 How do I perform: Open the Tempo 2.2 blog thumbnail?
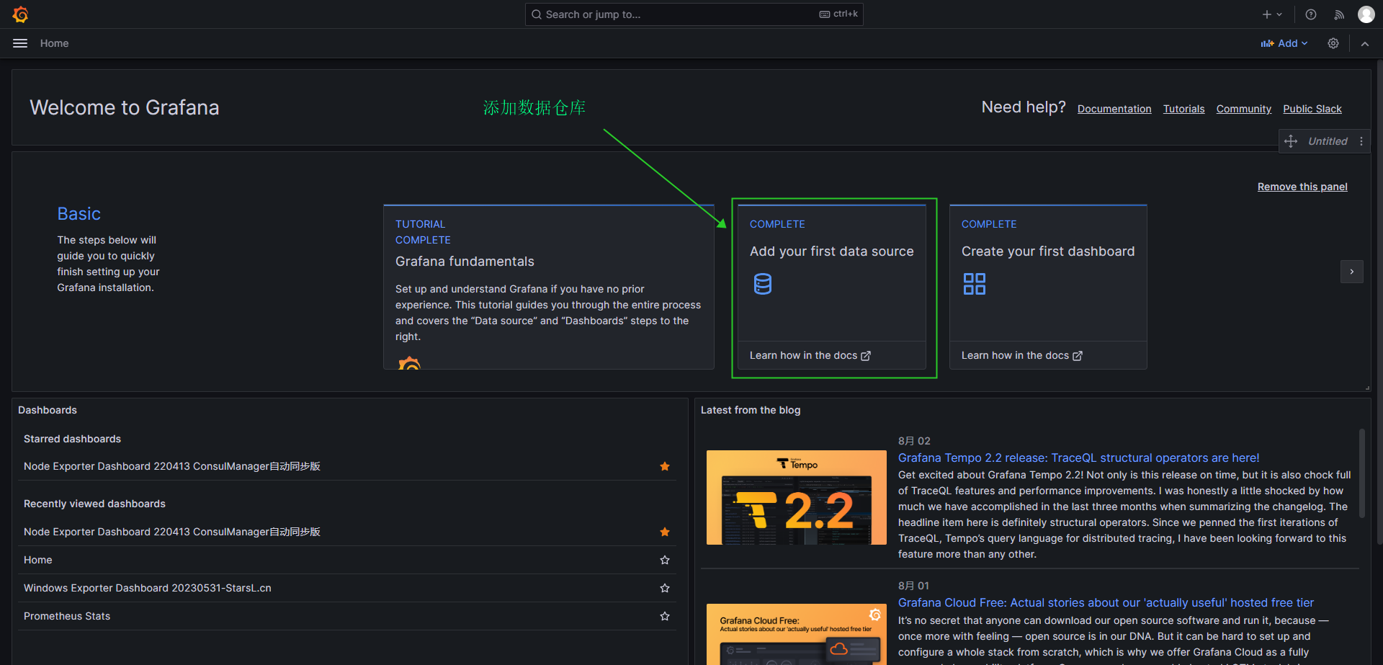[x=796, y=497]
